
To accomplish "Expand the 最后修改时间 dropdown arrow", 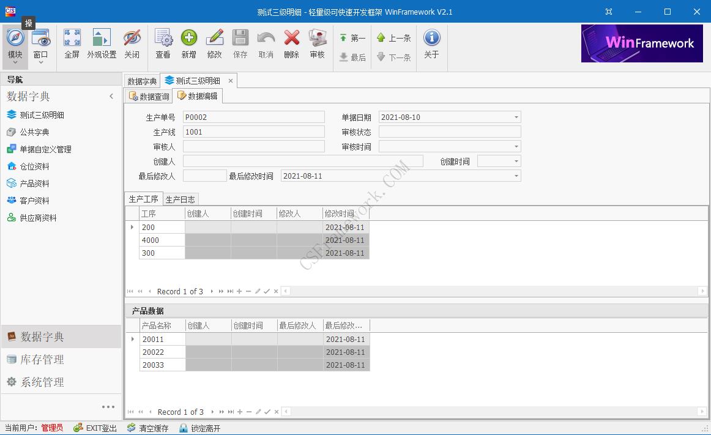I will coord(517,176).
